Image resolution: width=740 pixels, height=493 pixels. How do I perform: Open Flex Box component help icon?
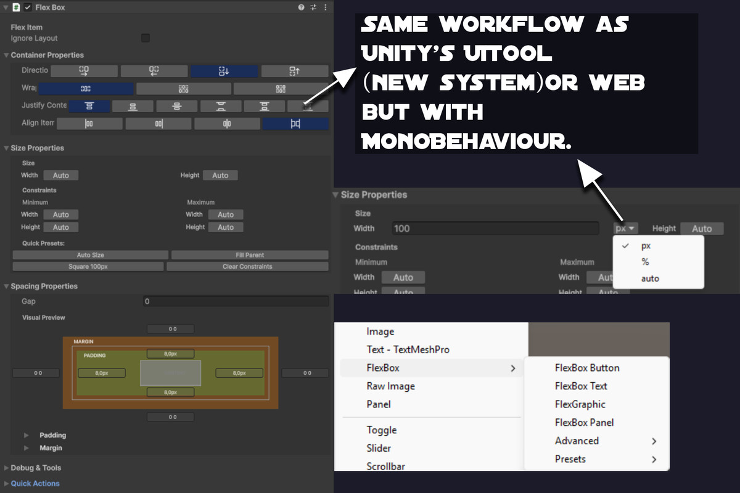302,7
